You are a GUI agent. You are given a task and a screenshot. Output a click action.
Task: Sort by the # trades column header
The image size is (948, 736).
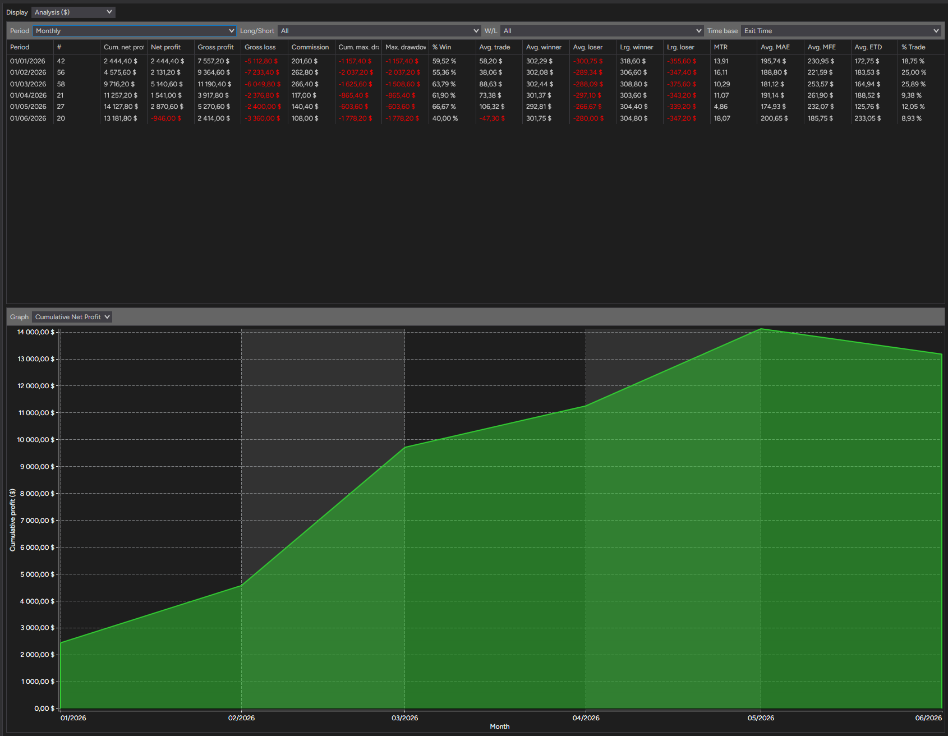pos(77,47)
